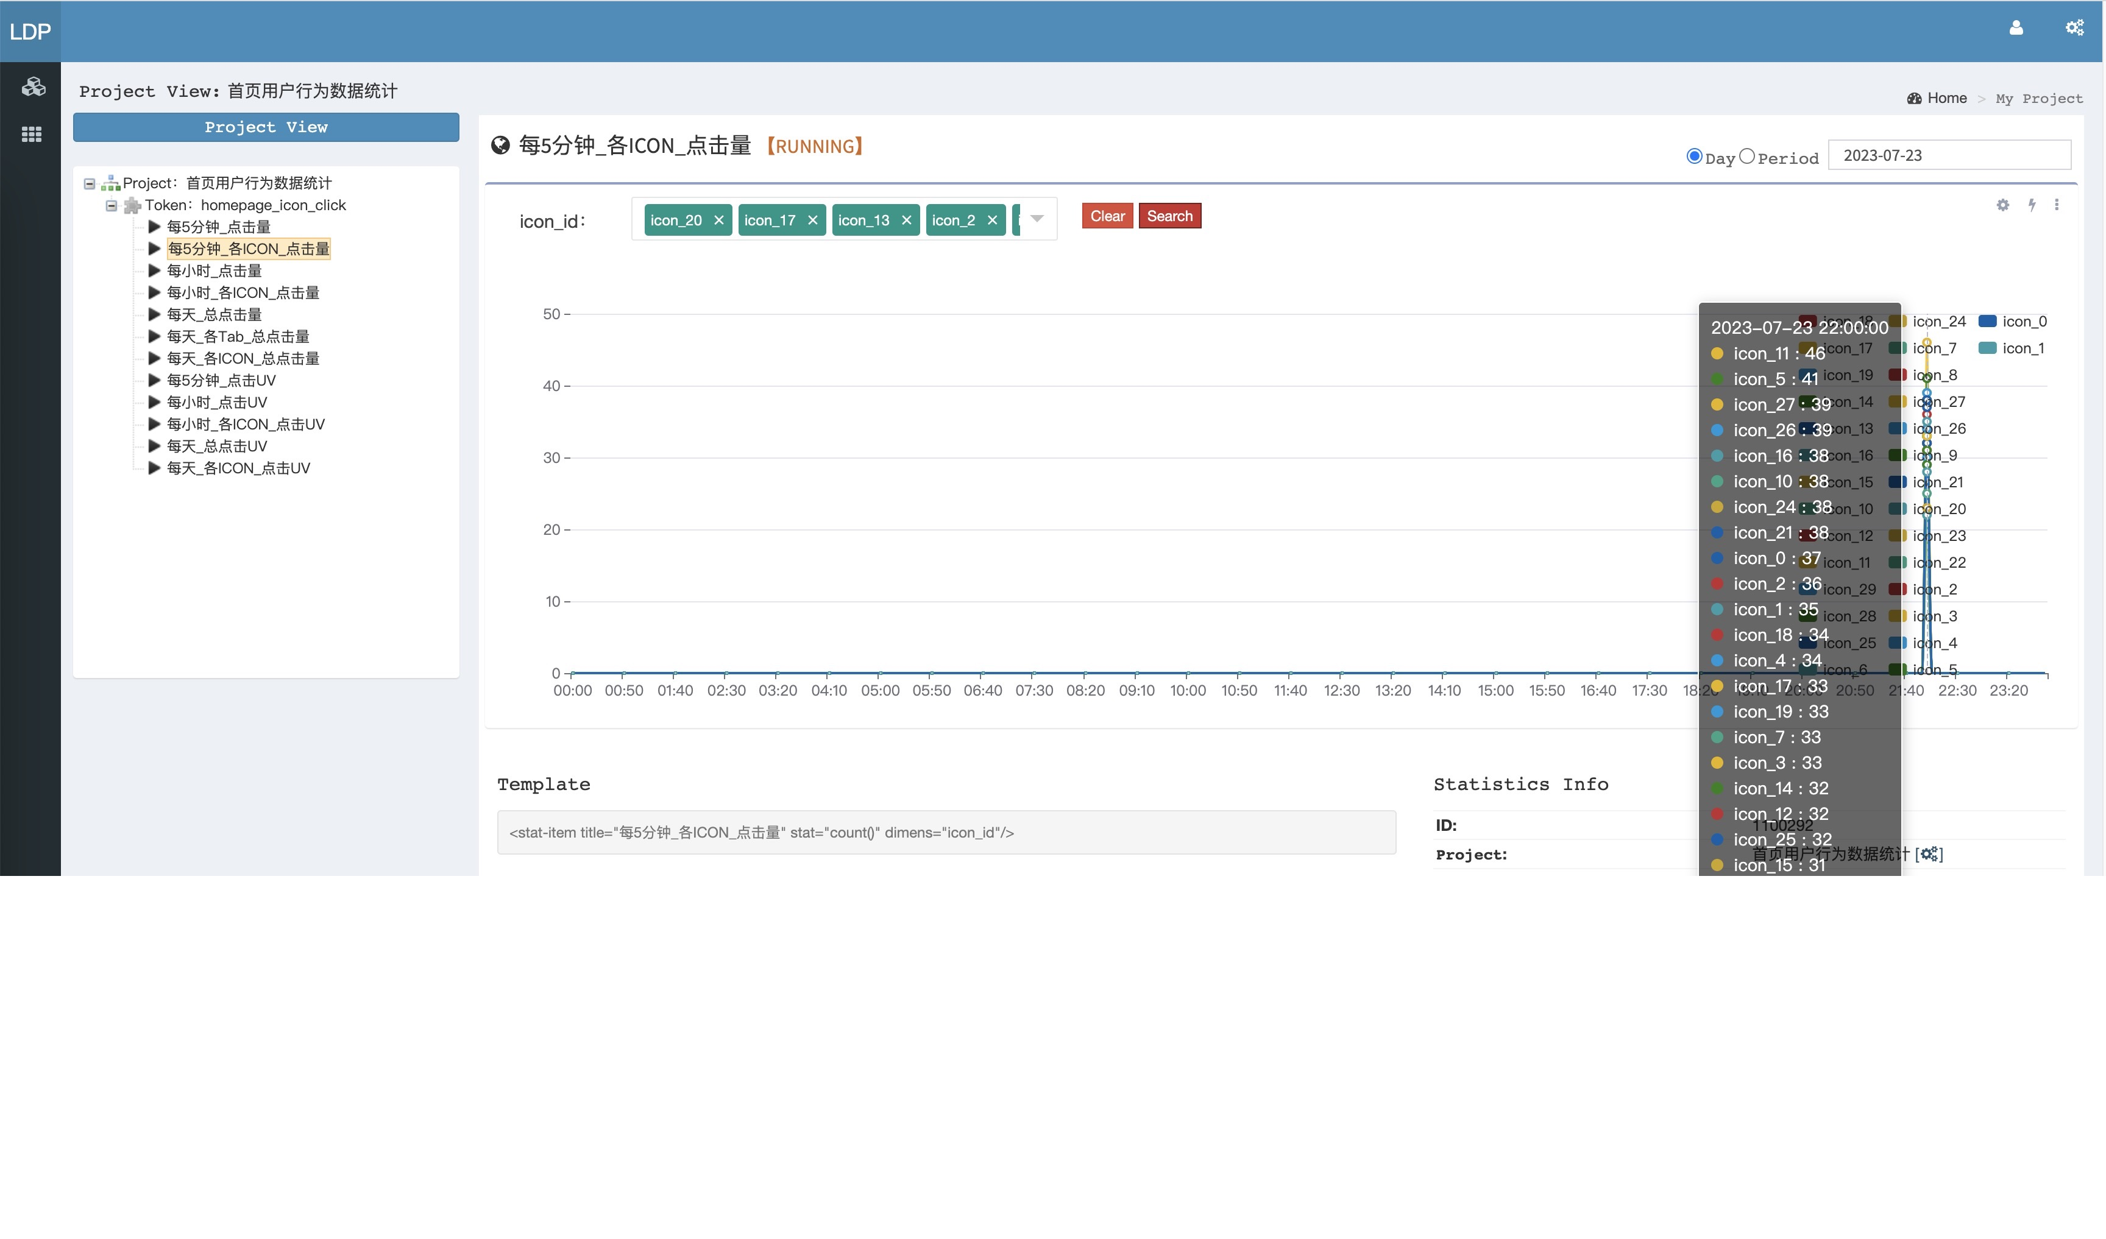Click the project hierarchy icon beside Project

110,184
